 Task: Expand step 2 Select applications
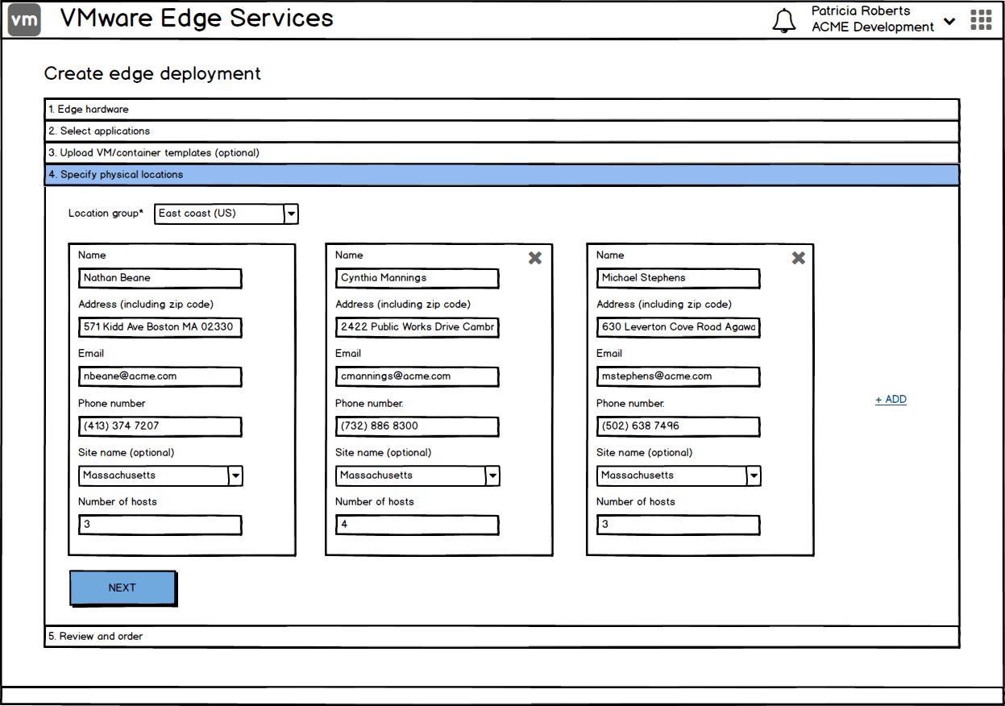502,131
